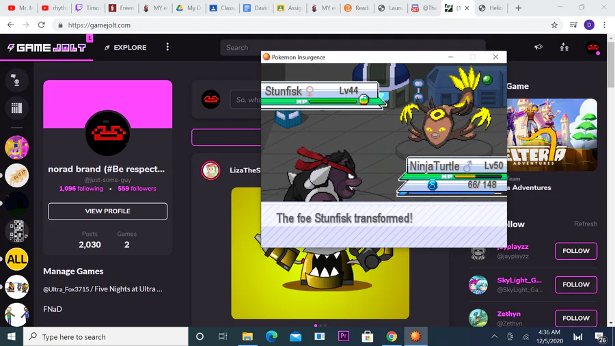Open the three-dot navigation menu
Screen dimensions: 615x346
coord(167,47)
